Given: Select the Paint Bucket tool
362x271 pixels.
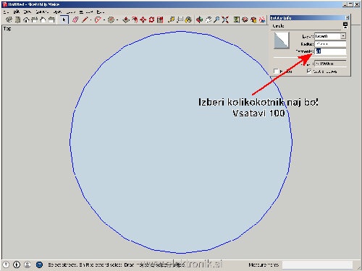Looking at the screenshot, I should pos(188,20).
